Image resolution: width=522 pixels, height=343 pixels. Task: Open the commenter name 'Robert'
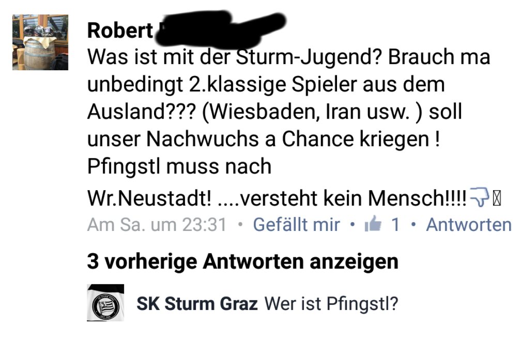tap(120, 30)
